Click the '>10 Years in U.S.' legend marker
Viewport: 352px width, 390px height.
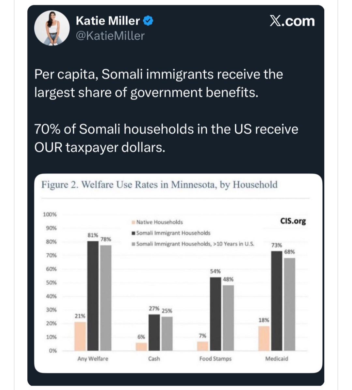click(133, 244)
